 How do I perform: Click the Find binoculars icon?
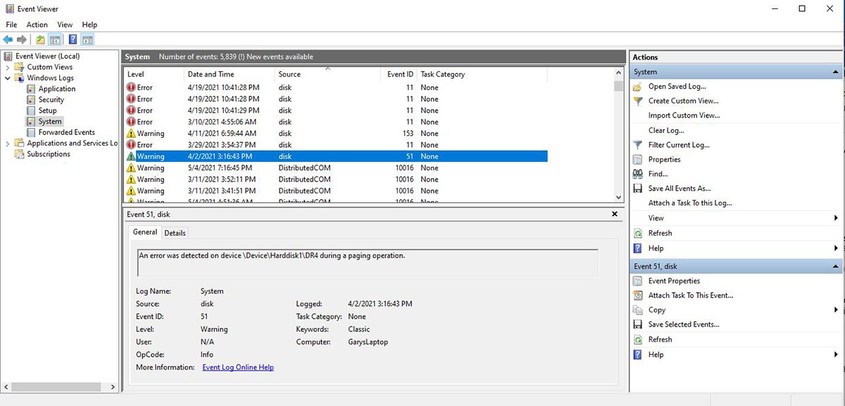637,174
